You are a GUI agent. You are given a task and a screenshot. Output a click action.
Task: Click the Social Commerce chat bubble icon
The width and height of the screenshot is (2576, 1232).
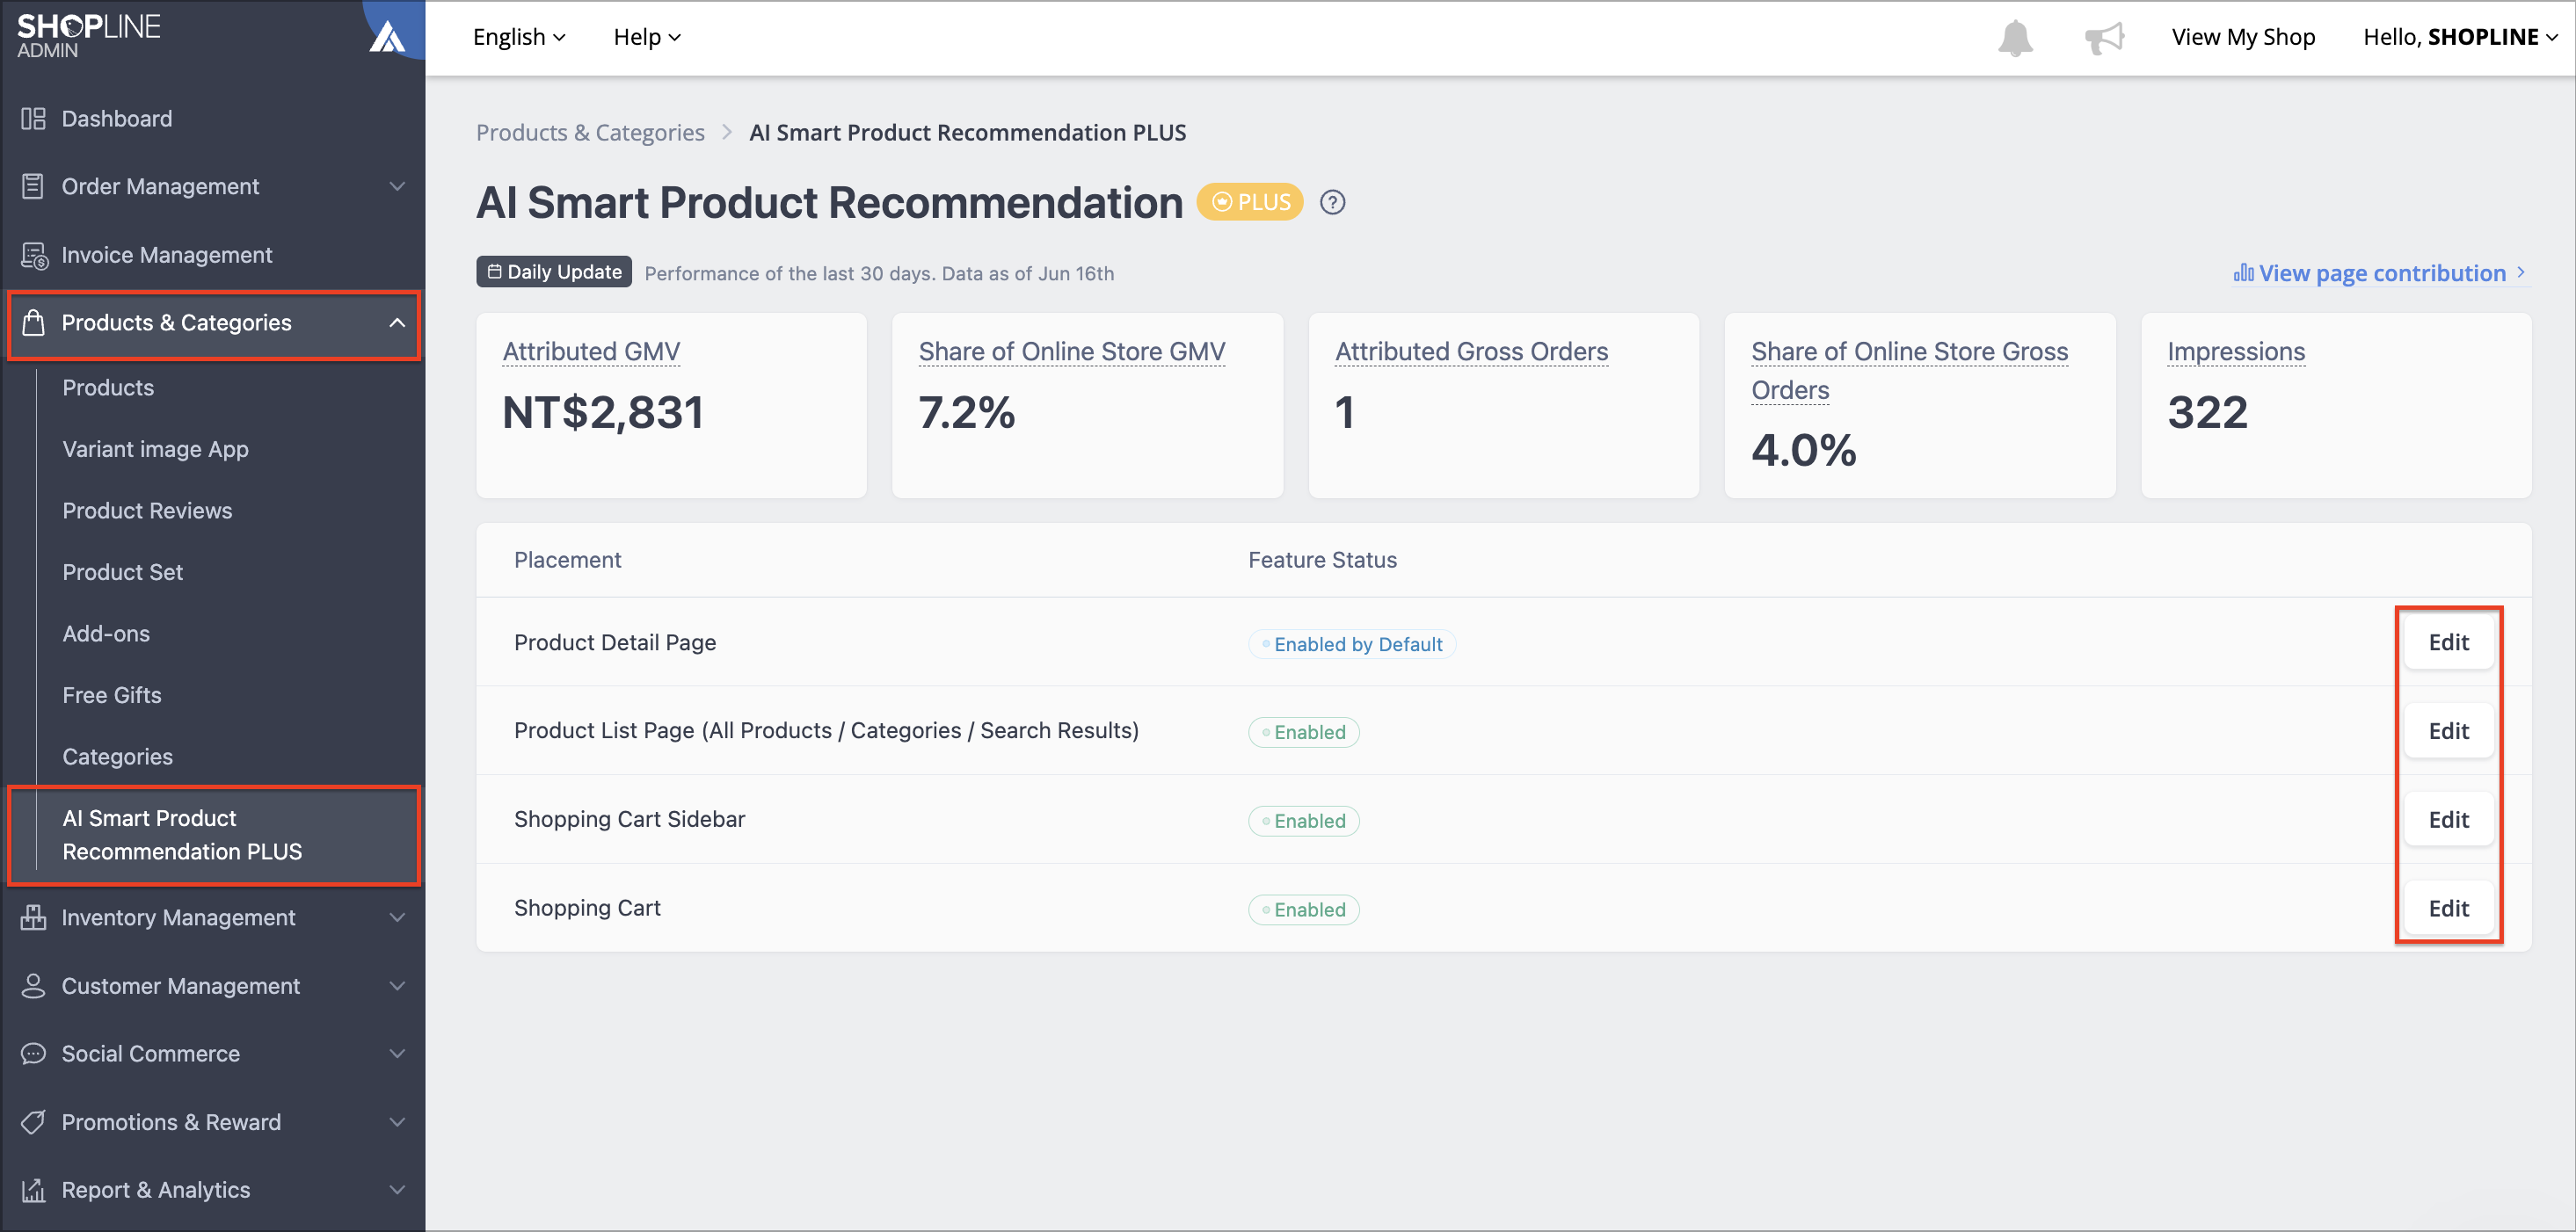coord(33,1053)
